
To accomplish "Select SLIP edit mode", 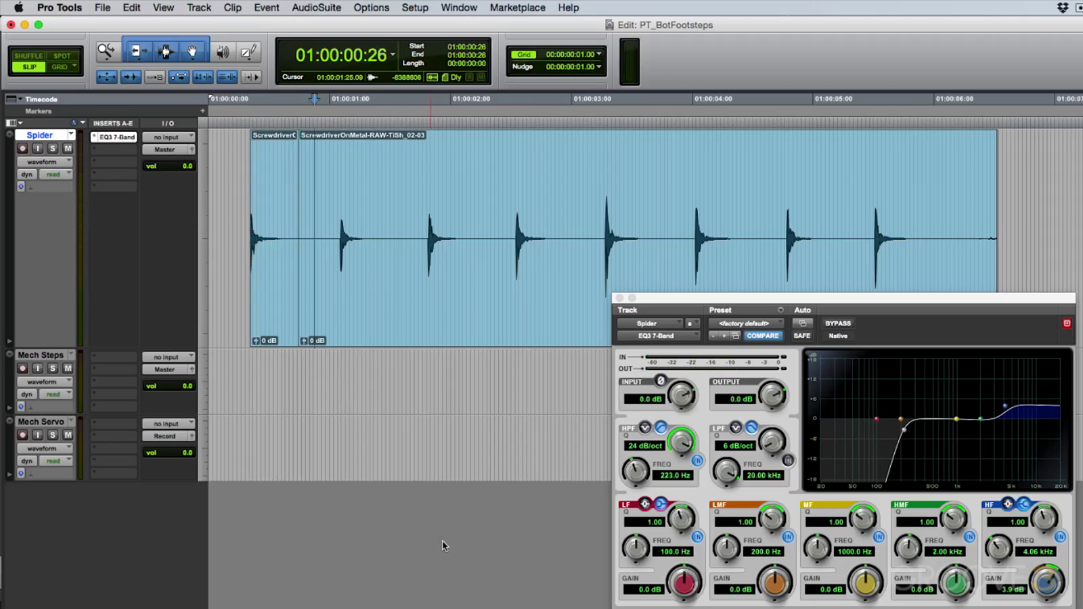I will (x=29, y=67).
